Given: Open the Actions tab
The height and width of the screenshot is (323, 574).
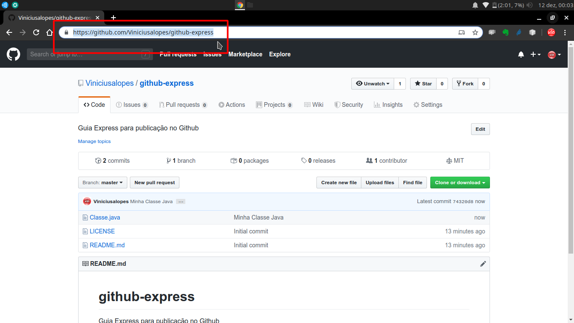Looking at the screenshot, I should click(232, 105).
